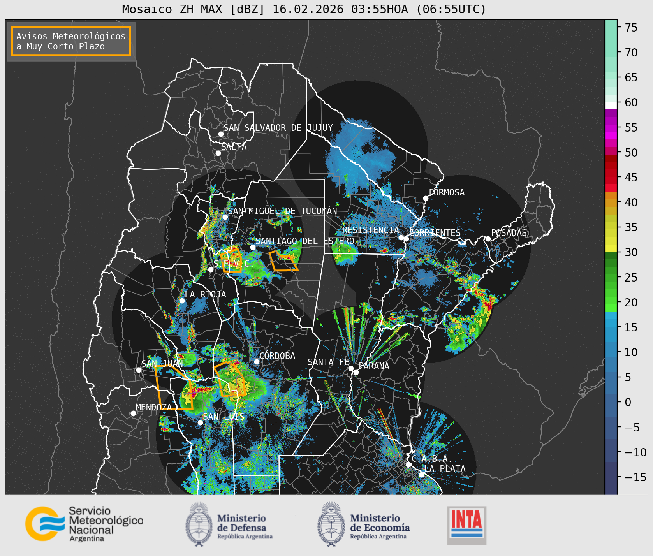Click the San Salvador de Jujuy city marker
This screenshot has width=653, height=556.
[x=221, y=134]
